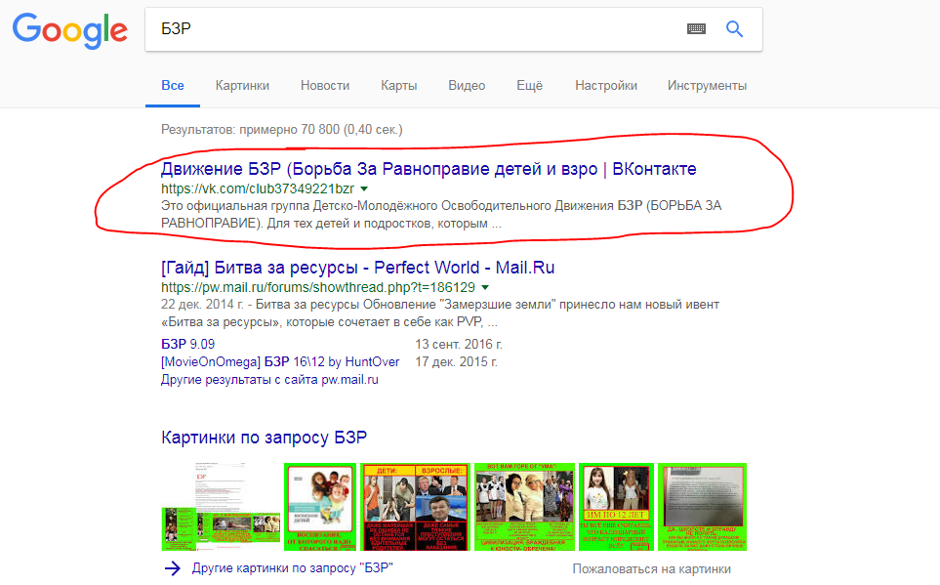Open the on-screen keyboard icon
940x585 pixels.
pyautogui.click(x=696, y=28)
